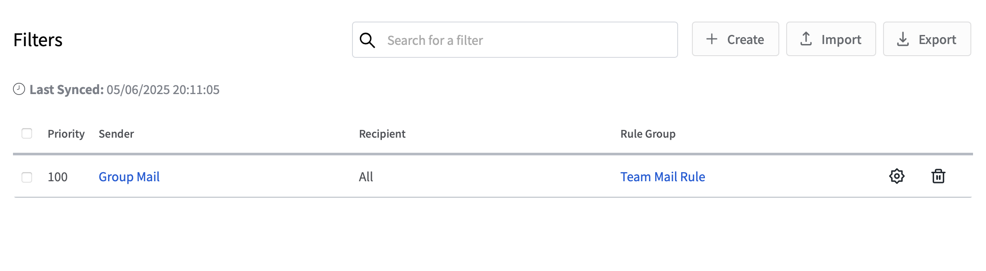Open the Group Mail sender link
This screenshot has height=271, width=986.
coord(129,176)
